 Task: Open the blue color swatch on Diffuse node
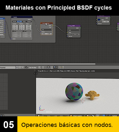pyautogui.click(x=99, y=20)
